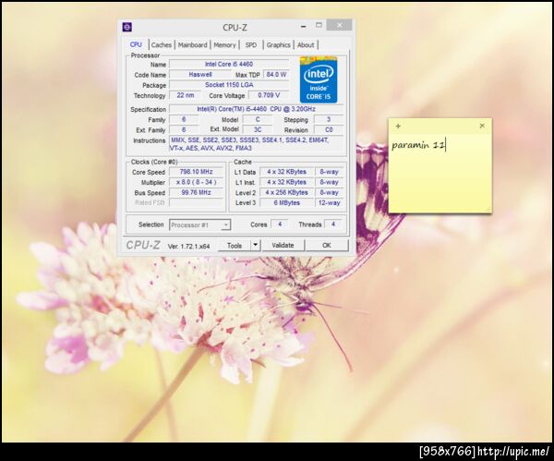Screen dimensions: 554x461
Task: Click the Package value Socket 1150 LGA
Action: [229, 85]
